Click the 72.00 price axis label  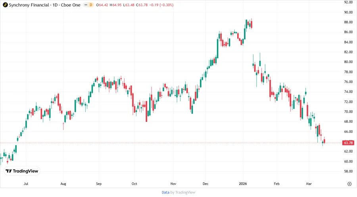tap(348, 102)
